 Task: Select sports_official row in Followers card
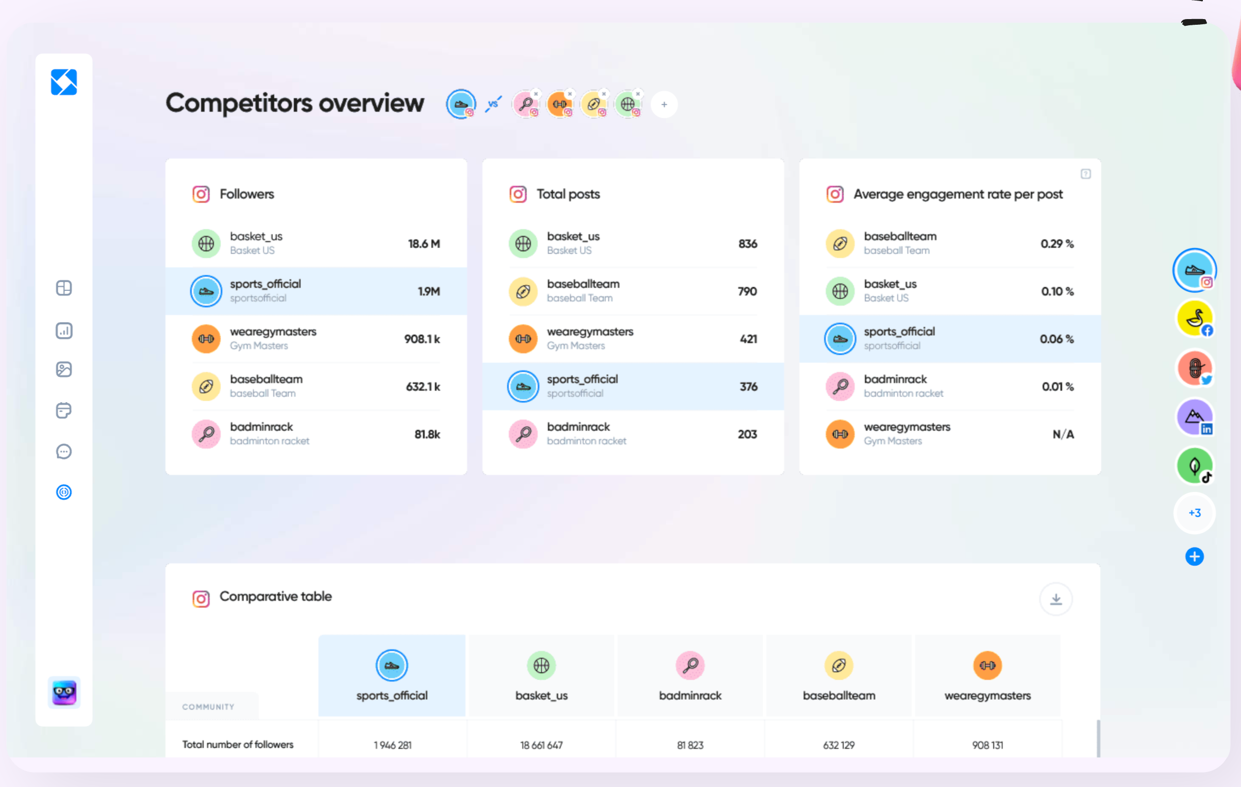tap(316, 291)
